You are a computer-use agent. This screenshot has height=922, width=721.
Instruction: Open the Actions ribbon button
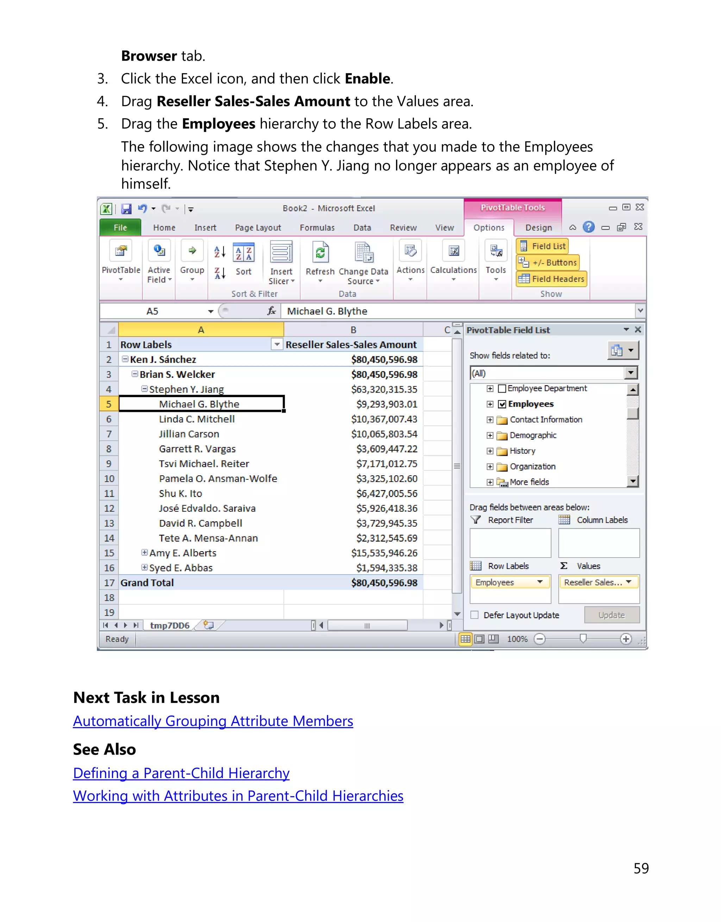point(410,261)
